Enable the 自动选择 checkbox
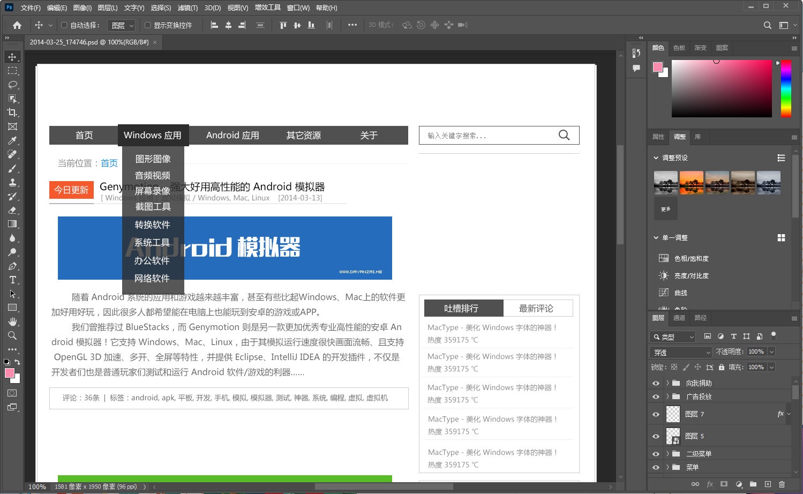The image size is (803, 494). [64, 25]
